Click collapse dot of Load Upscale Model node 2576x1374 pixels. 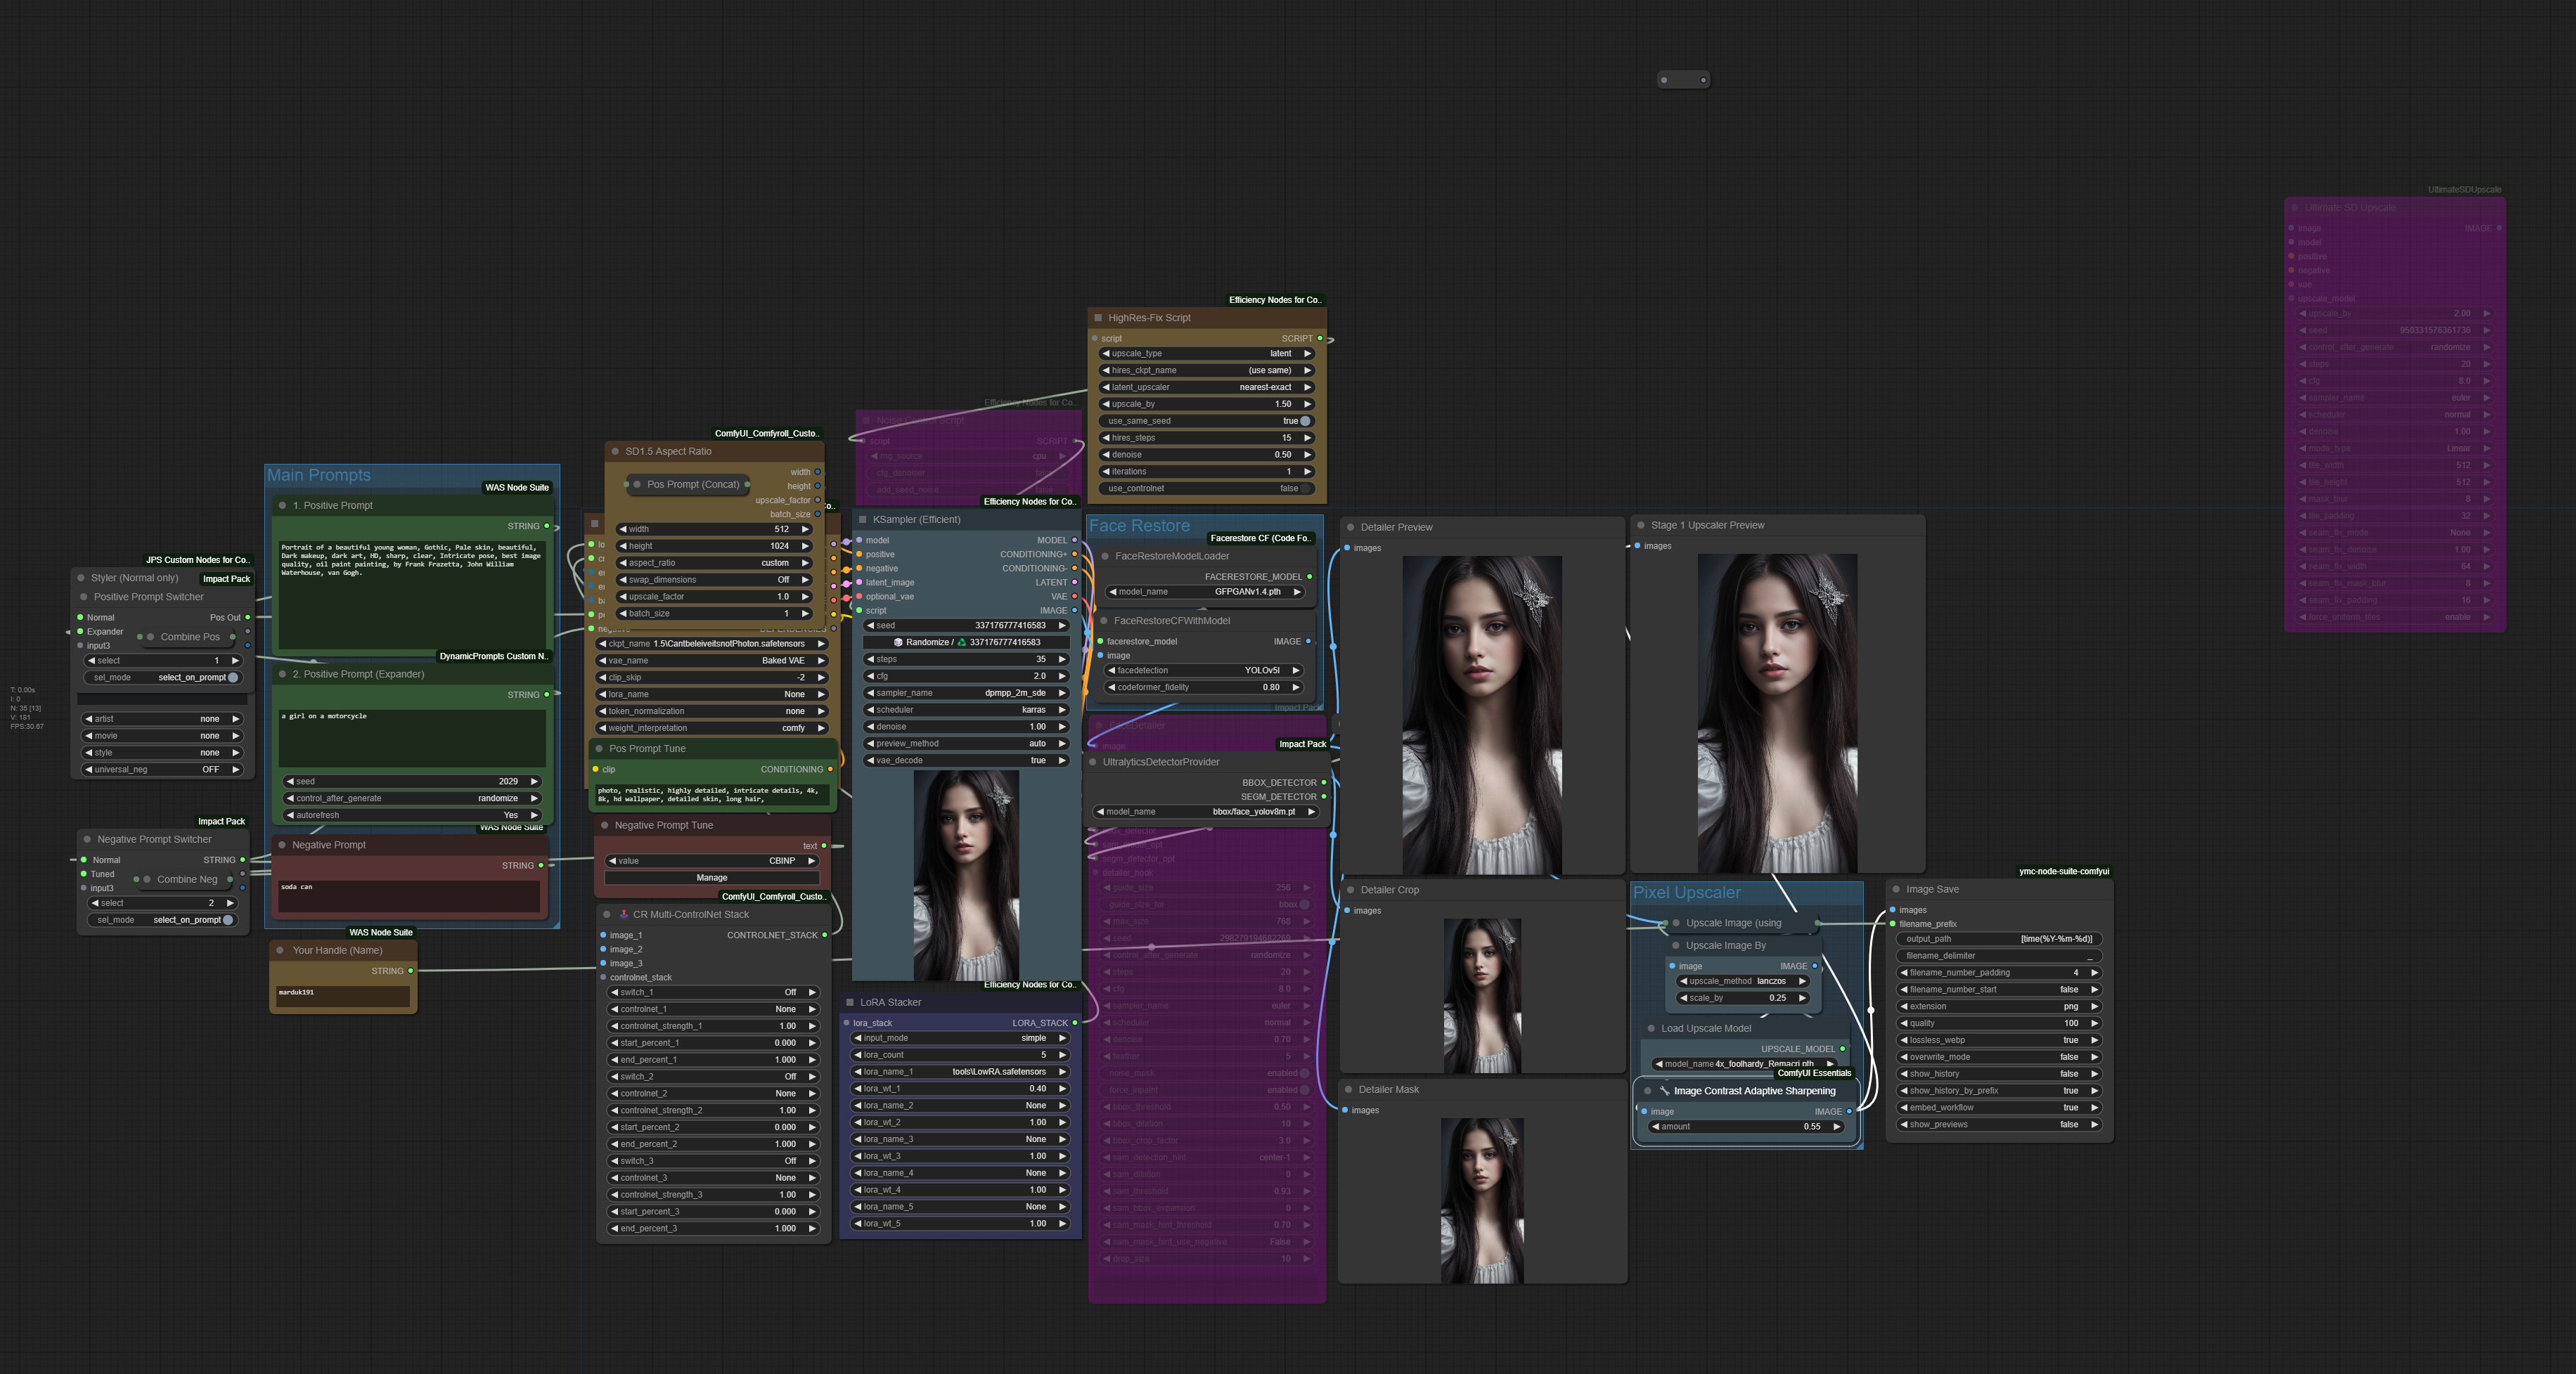pos(1651,1028)
